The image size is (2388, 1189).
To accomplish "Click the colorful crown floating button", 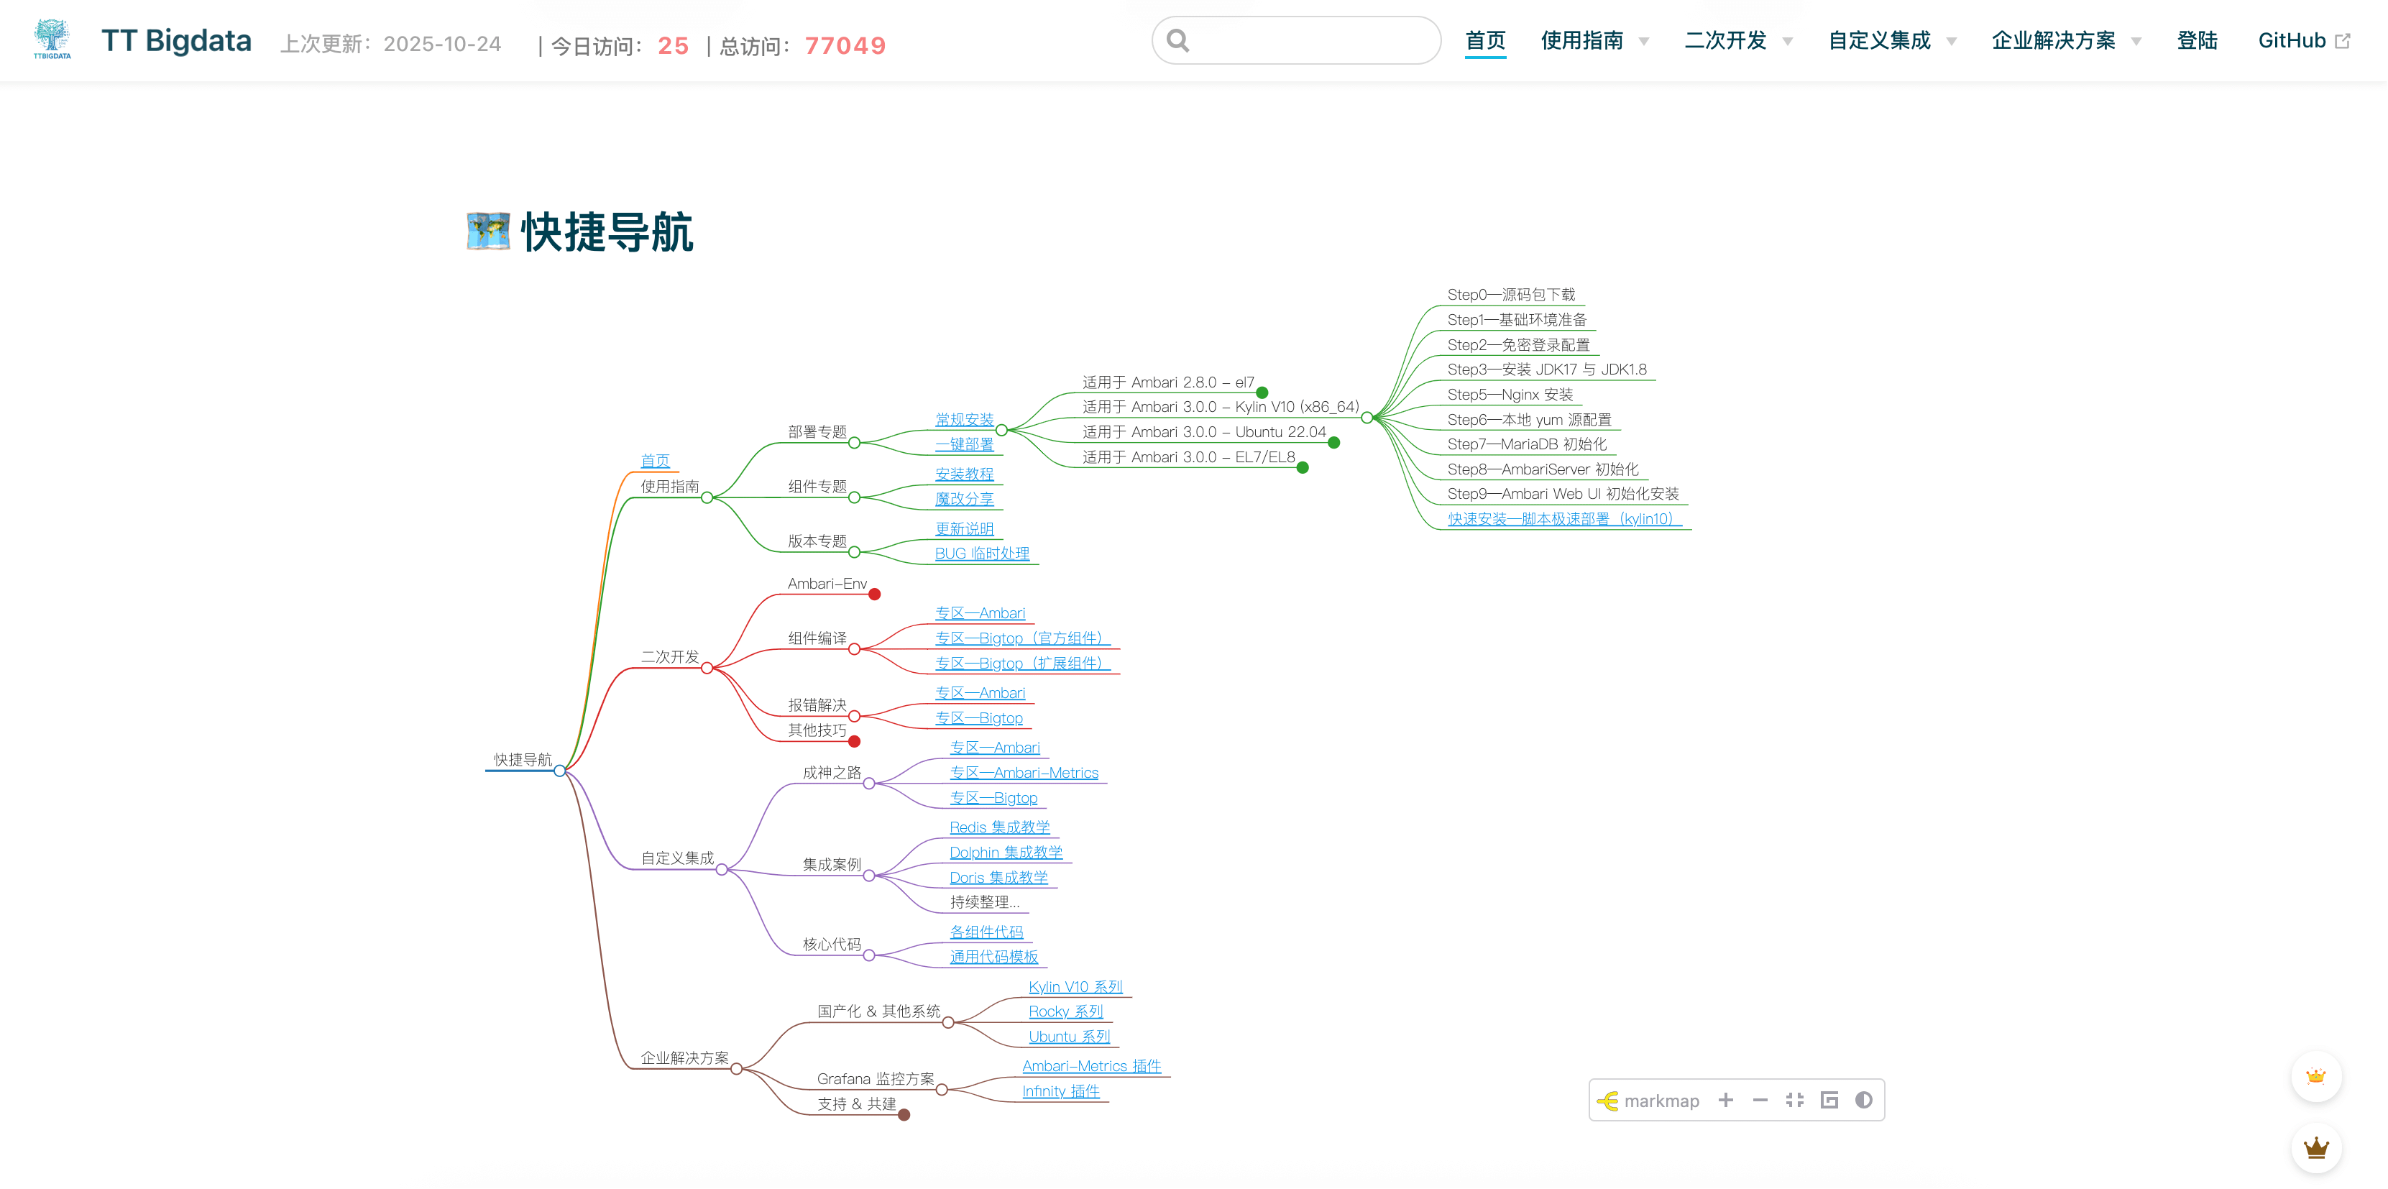I will [x=2315, y=1076].
